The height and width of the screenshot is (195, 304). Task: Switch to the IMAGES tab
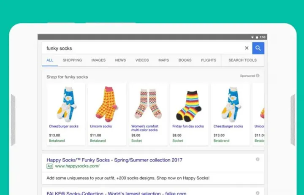pyautogui.click(x=98, y=60)
